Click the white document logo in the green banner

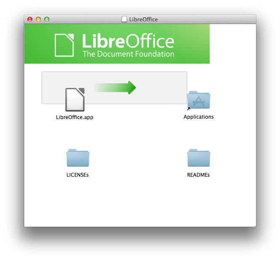[x=64, y=45]
